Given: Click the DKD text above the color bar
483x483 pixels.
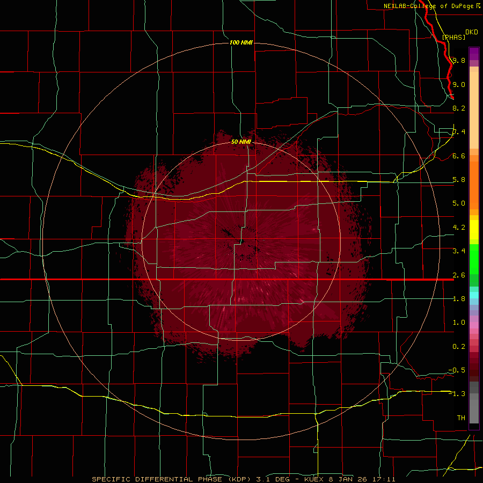Looking at the screenshot, I should click(472, 32).
